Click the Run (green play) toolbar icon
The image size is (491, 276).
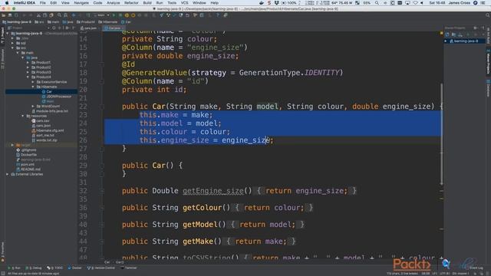(114, 15)
